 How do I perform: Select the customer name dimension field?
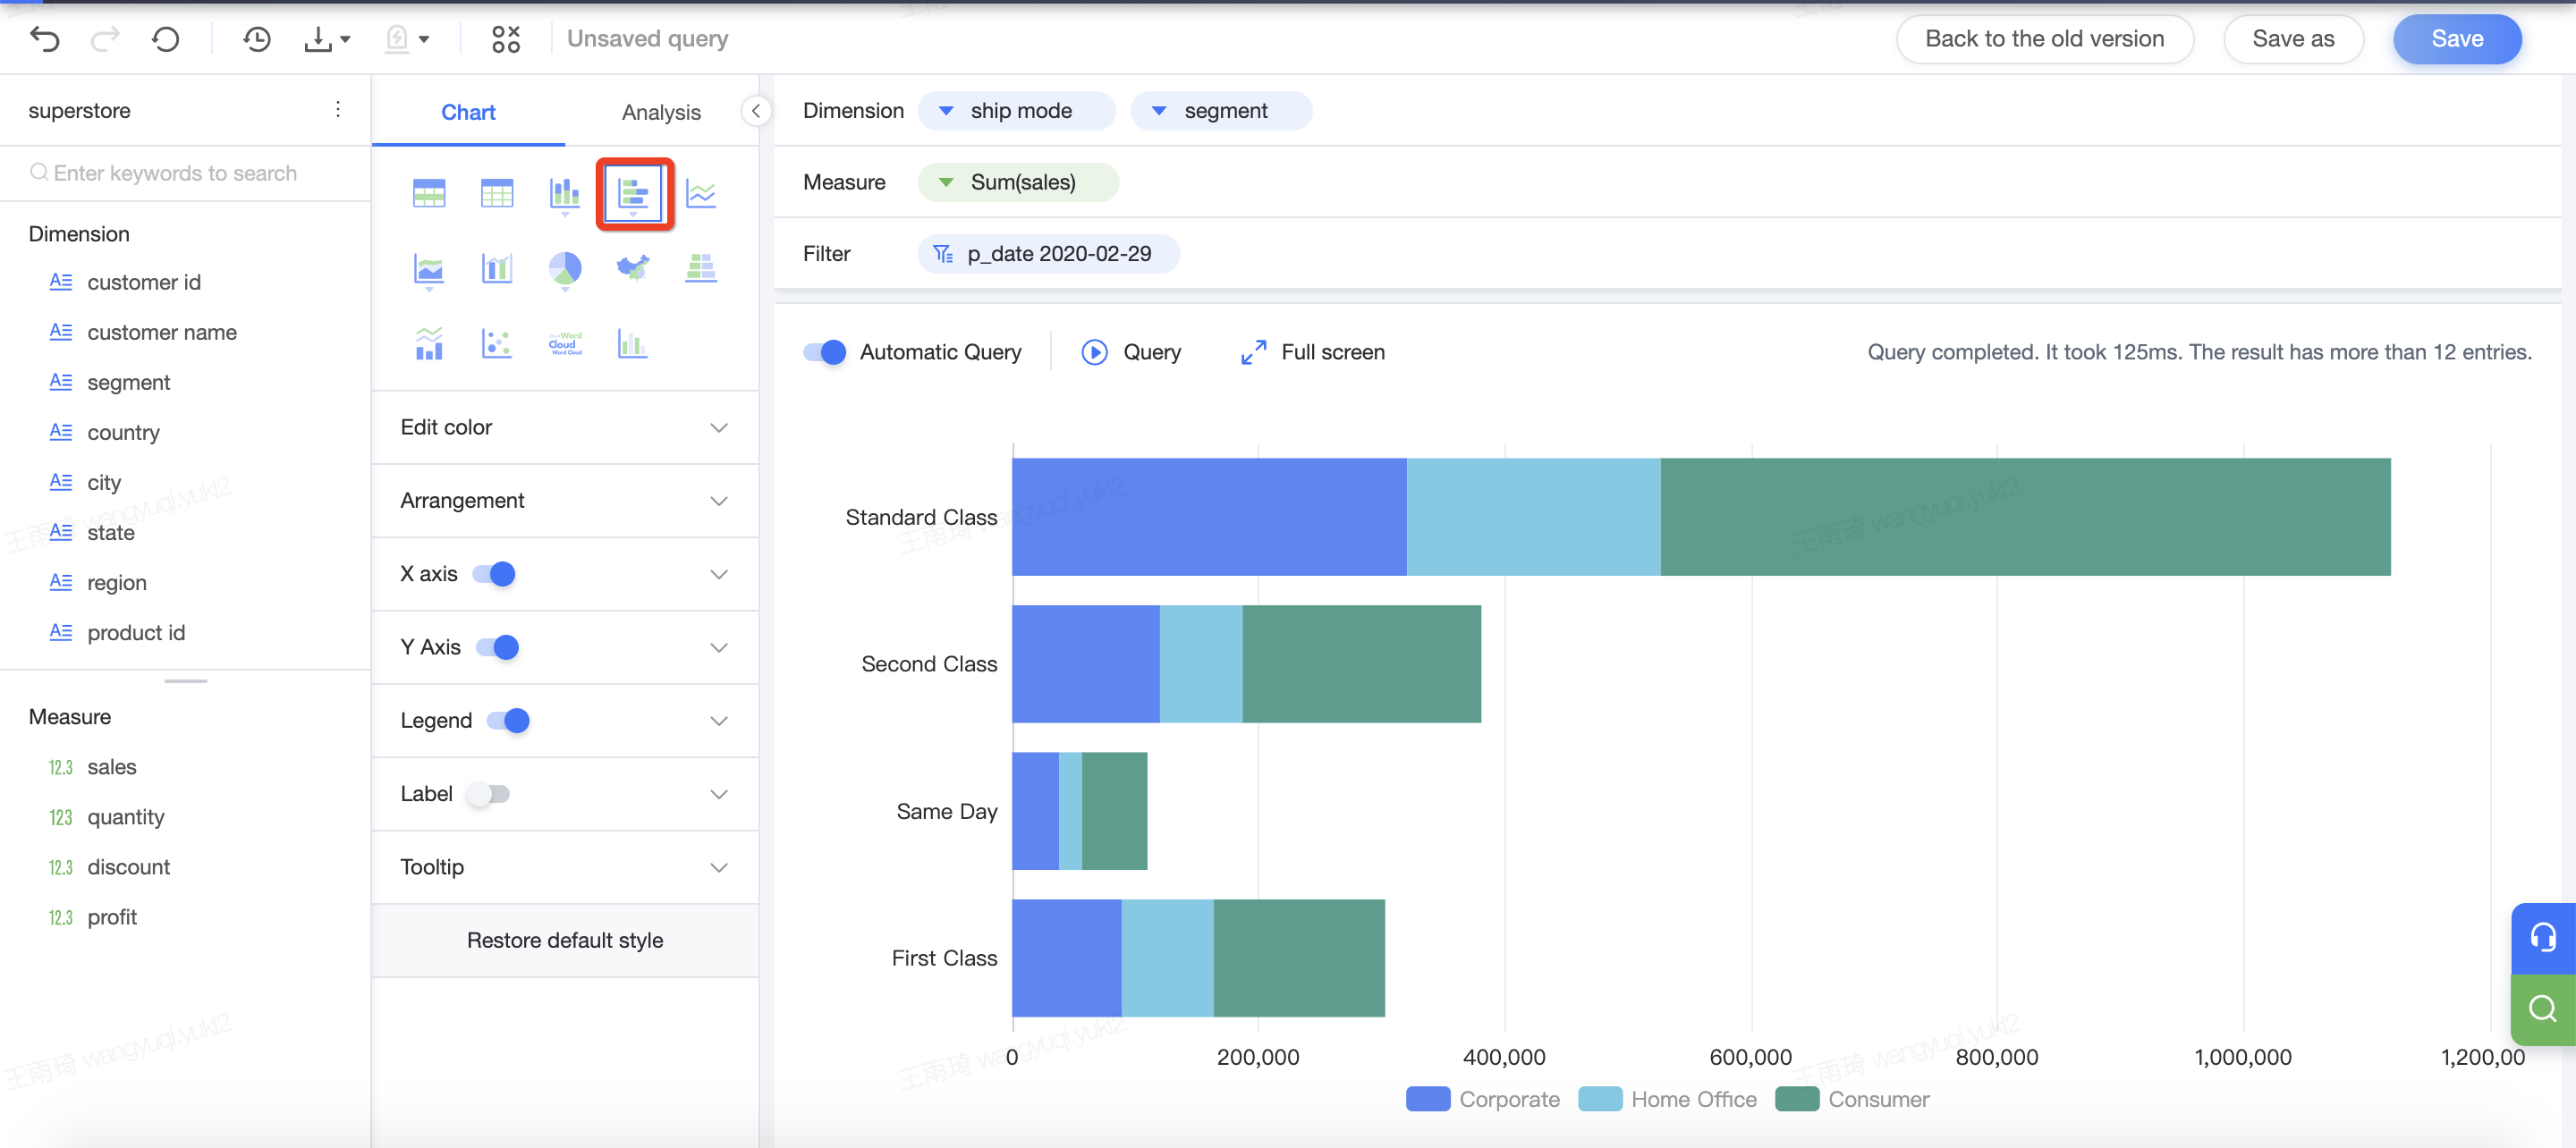161,332
